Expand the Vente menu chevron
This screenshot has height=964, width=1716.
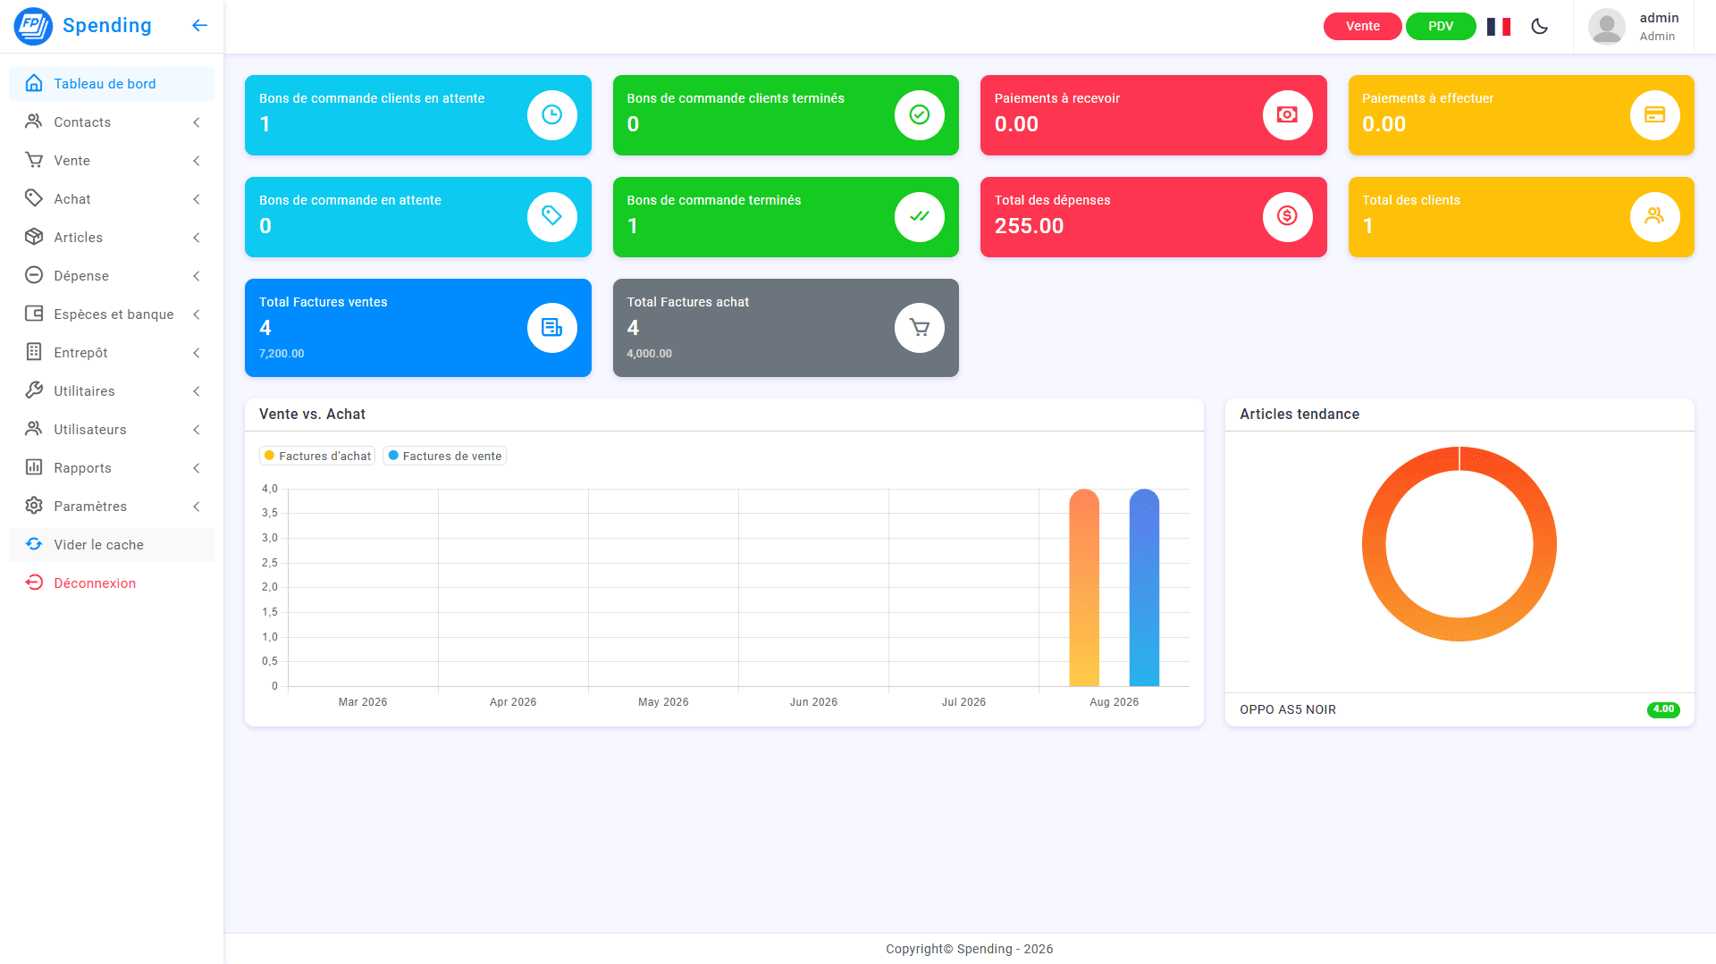coord(197,161)
